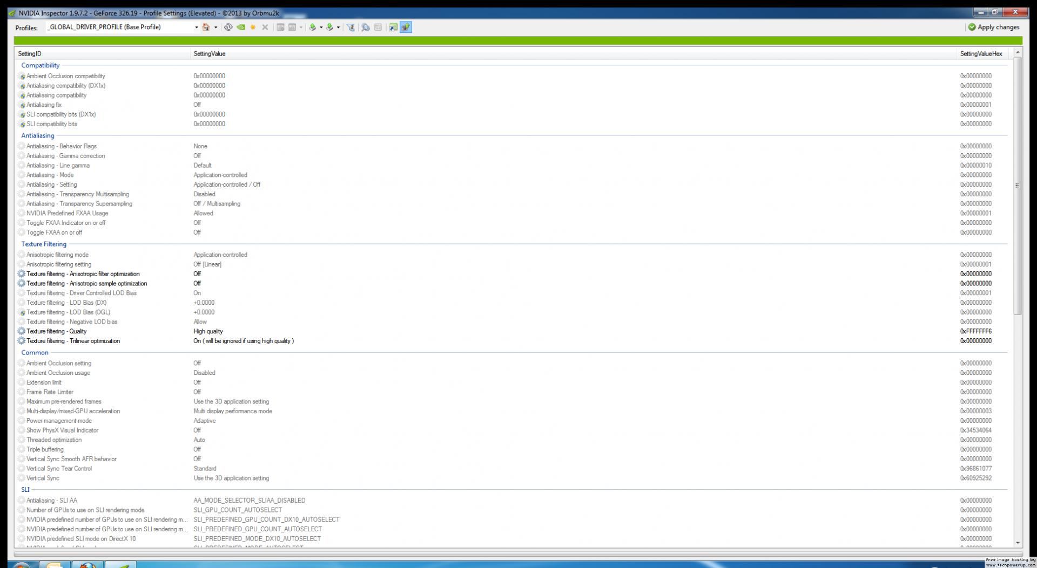Select the NVIDIA Predefined FXAA Usage row
Viewport: 1037px width, 568px height.
point(512,213)
